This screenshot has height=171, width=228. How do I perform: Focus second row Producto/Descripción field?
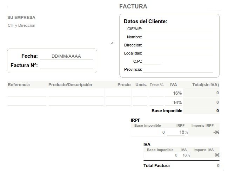[76, 103]
